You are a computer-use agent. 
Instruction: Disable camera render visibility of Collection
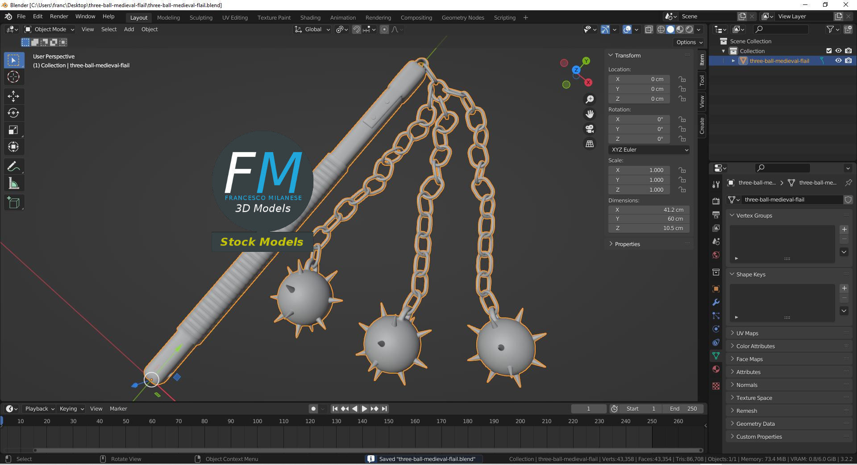click(849, 51)
